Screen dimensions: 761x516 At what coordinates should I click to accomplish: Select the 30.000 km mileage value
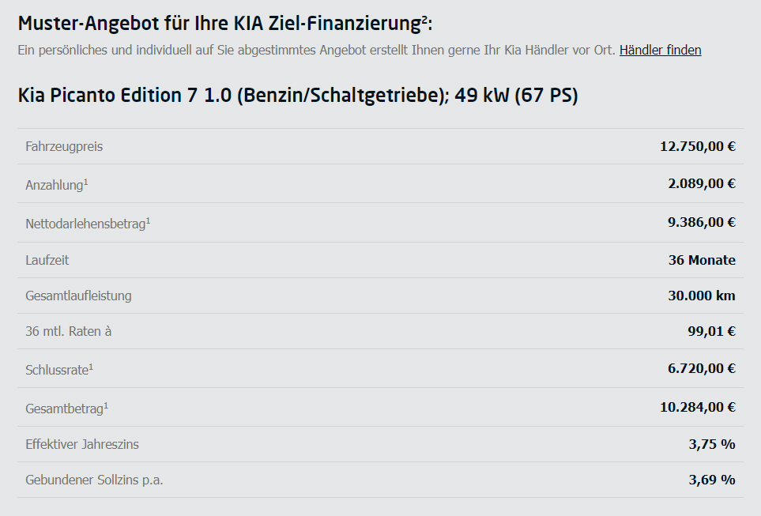[x=701, y=296]
